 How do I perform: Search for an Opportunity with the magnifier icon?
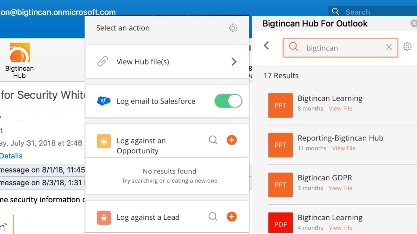tap(213, 140)
